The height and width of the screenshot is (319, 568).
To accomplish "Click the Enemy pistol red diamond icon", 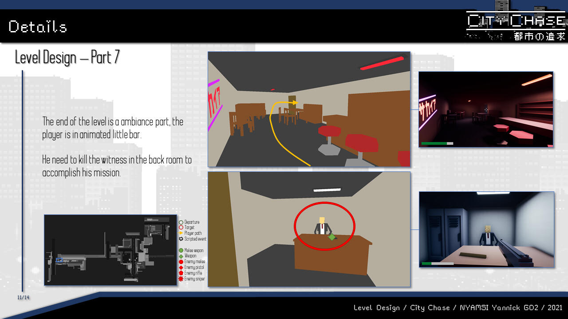I will click(181, 268).
